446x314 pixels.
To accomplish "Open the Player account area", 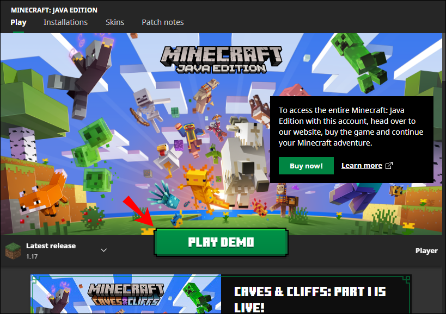I will point(426,250).
